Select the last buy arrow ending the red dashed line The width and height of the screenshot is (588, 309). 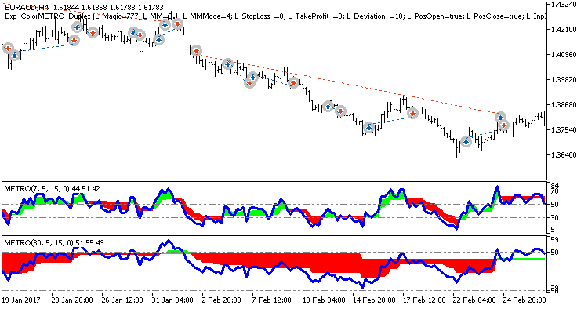500,118
